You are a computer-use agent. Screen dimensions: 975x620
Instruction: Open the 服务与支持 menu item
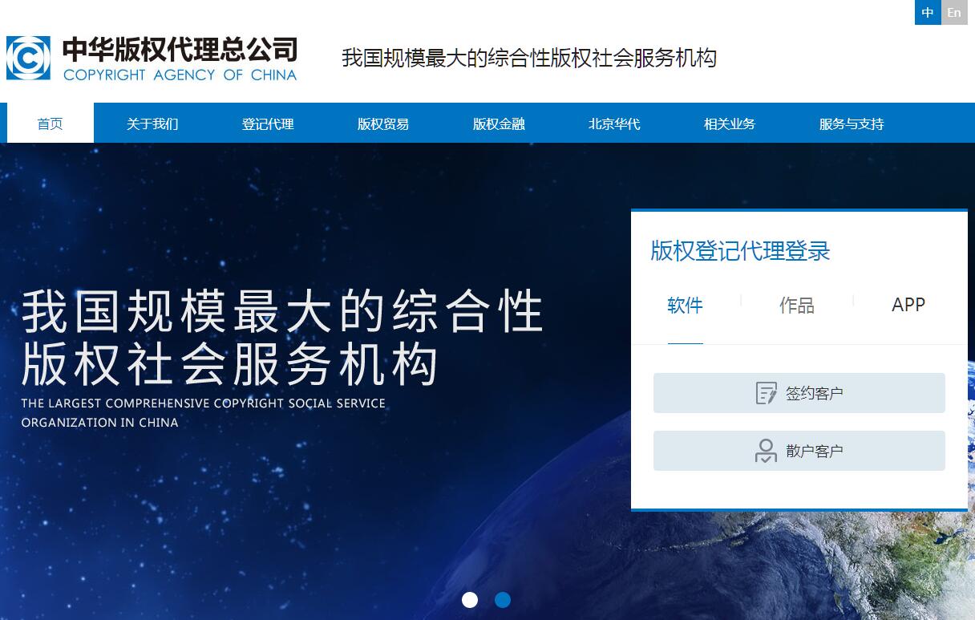(x=852, y=124)
